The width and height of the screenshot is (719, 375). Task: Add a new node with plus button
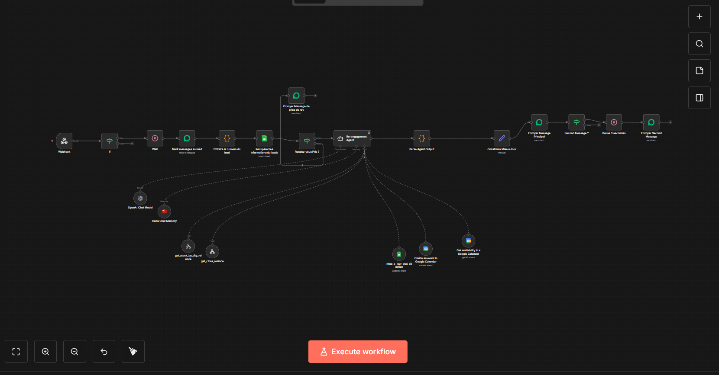pos(700,16)
